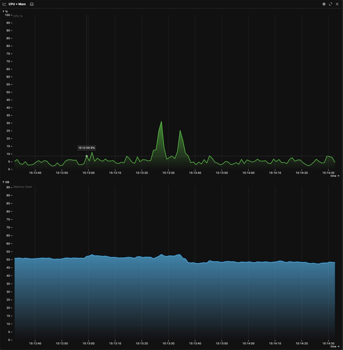Maximize the CPU + Mem panel
The image size is (343, 350).
[x=330, y=4]
